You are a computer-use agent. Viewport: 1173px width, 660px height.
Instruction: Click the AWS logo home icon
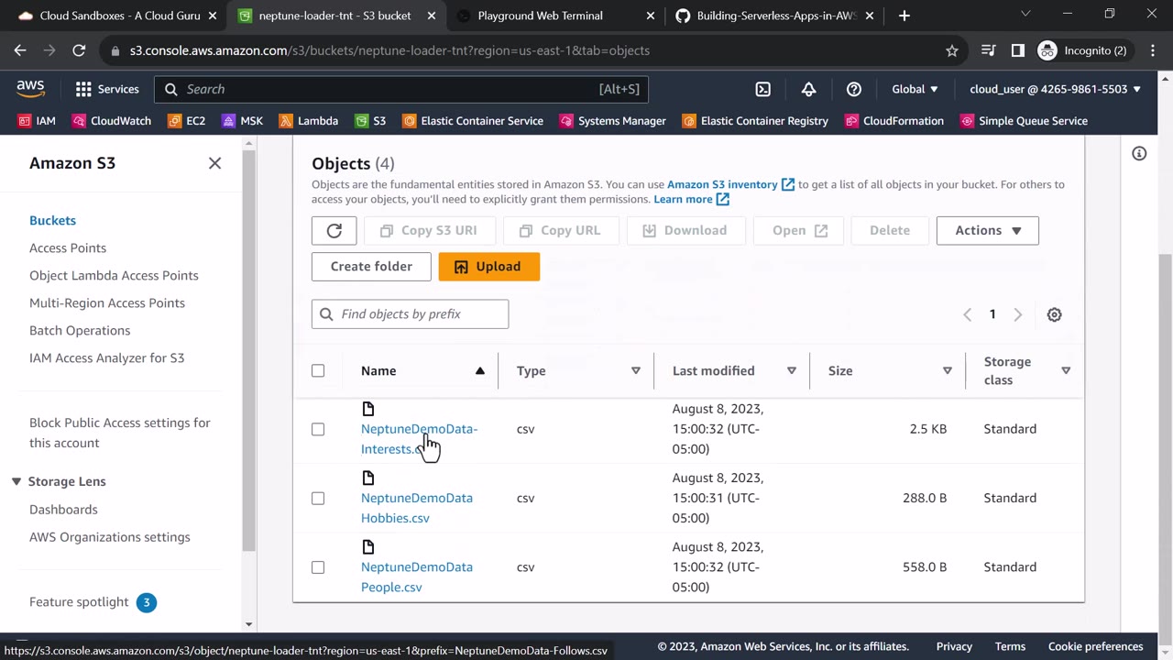click(x=30, y=88)
